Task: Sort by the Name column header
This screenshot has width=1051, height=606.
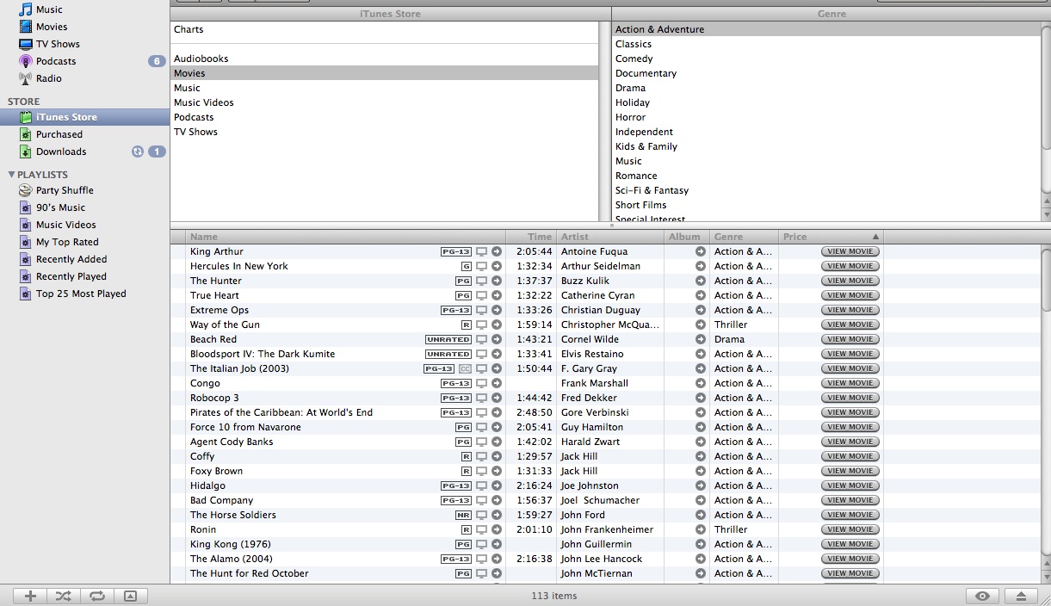Action: coord(346,236)
